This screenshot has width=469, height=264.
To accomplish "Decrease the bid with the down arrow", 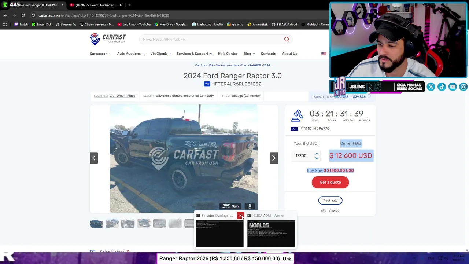I will pyautogui.click(x=317, y=158).
